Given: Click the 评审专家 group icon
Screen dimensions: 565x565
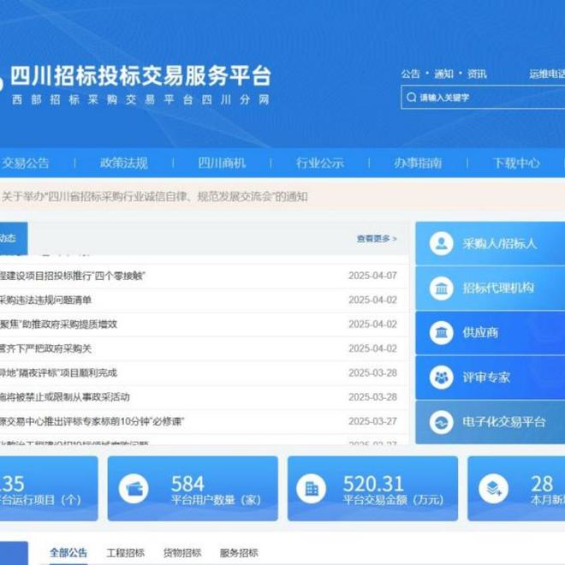Looking at the screenshot, I should pyautogui.click(x=441, y=378).
